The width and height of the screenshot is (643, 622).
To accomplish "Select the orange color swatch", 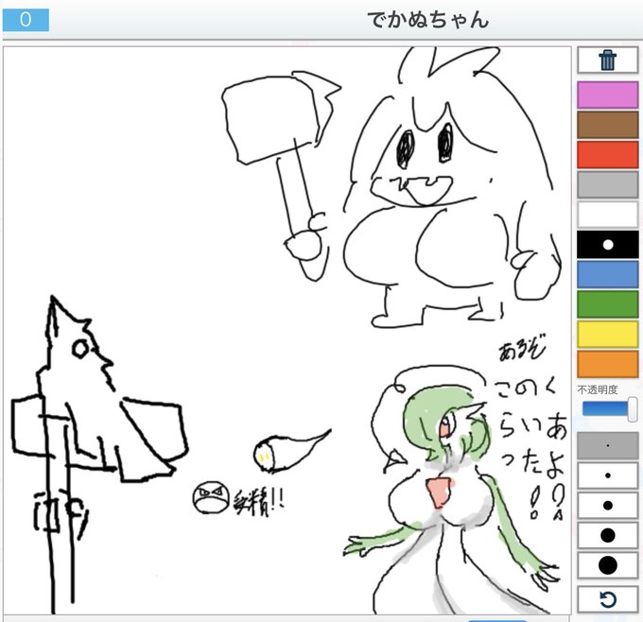I will 607,364.
